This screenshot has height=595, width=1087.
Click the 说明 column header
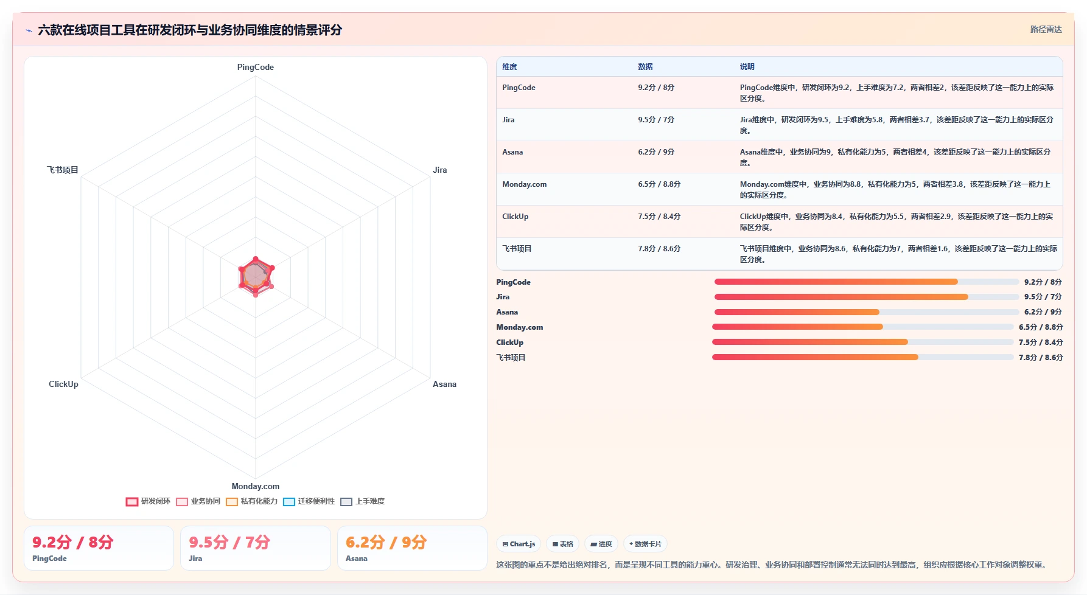pos(747,67)
